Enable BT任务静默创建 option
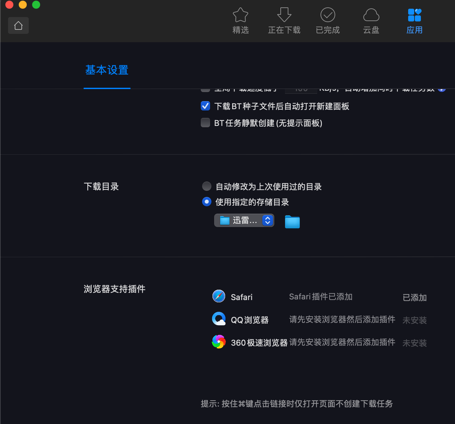 (x=205, y=123)
